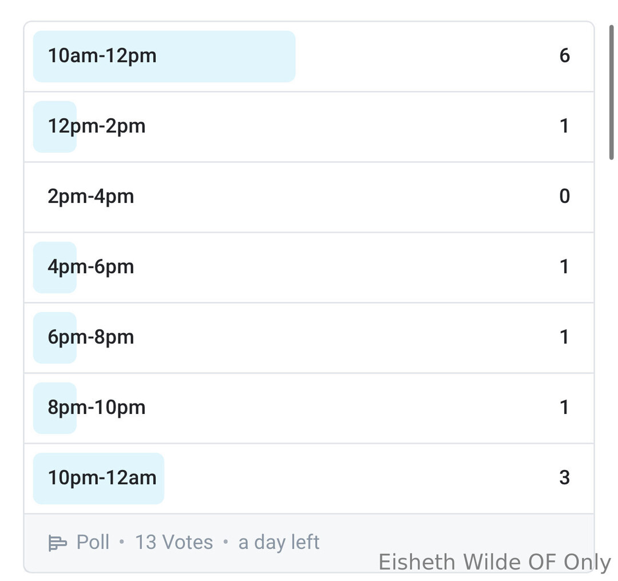
Task: Vote for the 10am-12pm option
Action: 102,56
